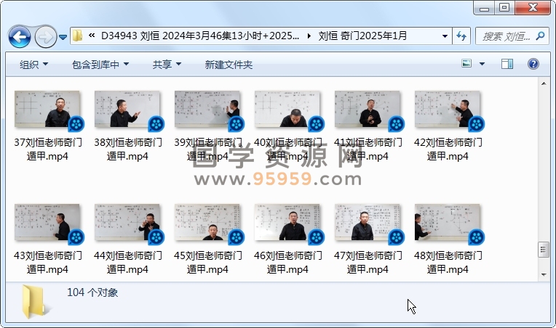Screen dimensions: 556x328
Task: Click the vertical scrollbar down arrow
Action: [x=543, y=274]
